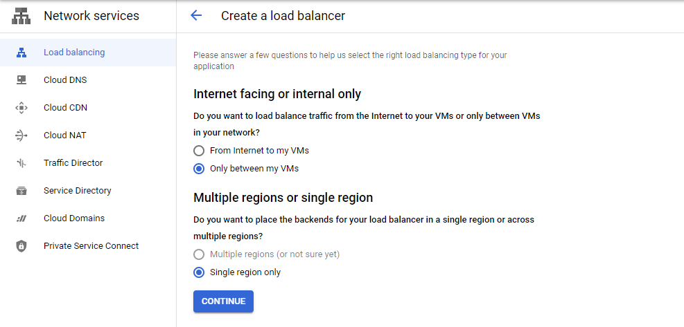Click the CONTINUE button

pyautogui.click(x=223, y=301)
